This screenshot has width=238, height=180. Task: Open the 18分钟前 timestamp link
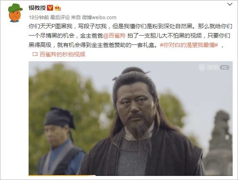click(39, 18)
